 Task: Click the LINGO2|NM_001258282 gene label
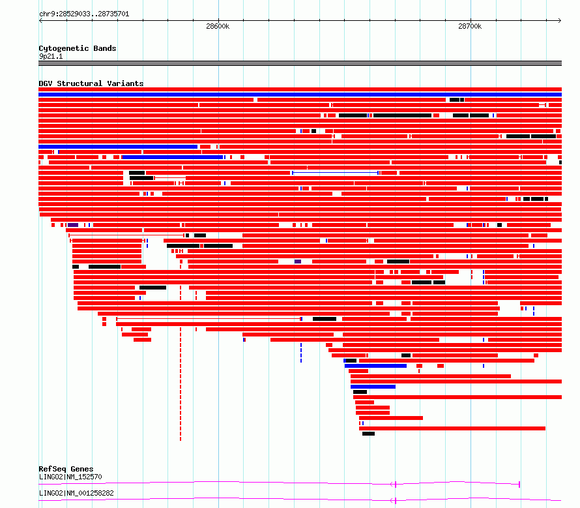76,493
